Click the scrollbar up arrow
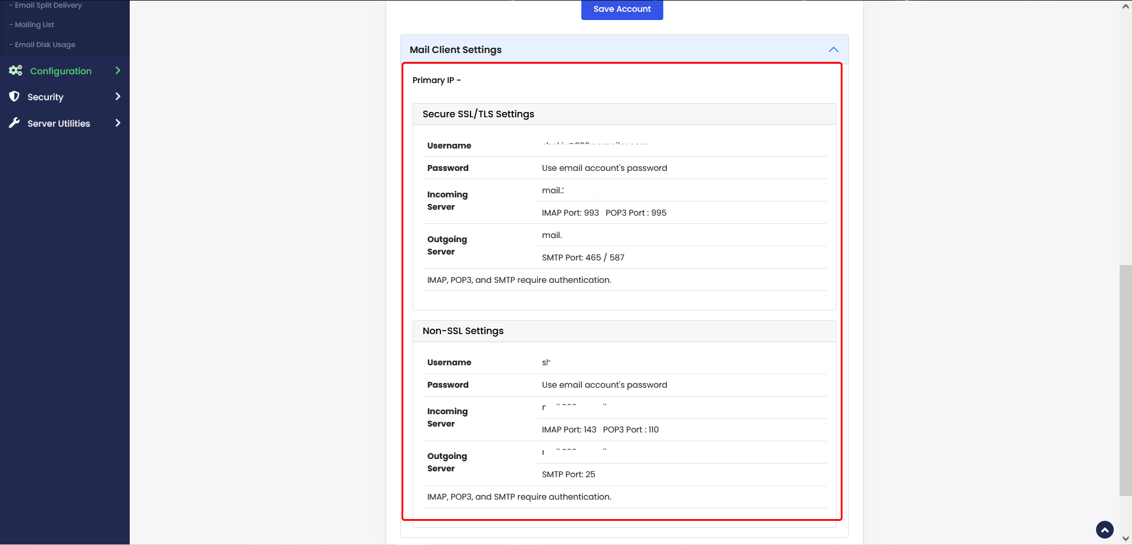 tap(1126, 6)
